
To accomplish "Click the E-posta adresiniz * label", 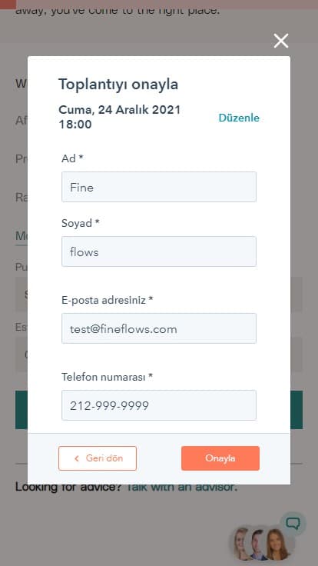I will pos(107,300).
